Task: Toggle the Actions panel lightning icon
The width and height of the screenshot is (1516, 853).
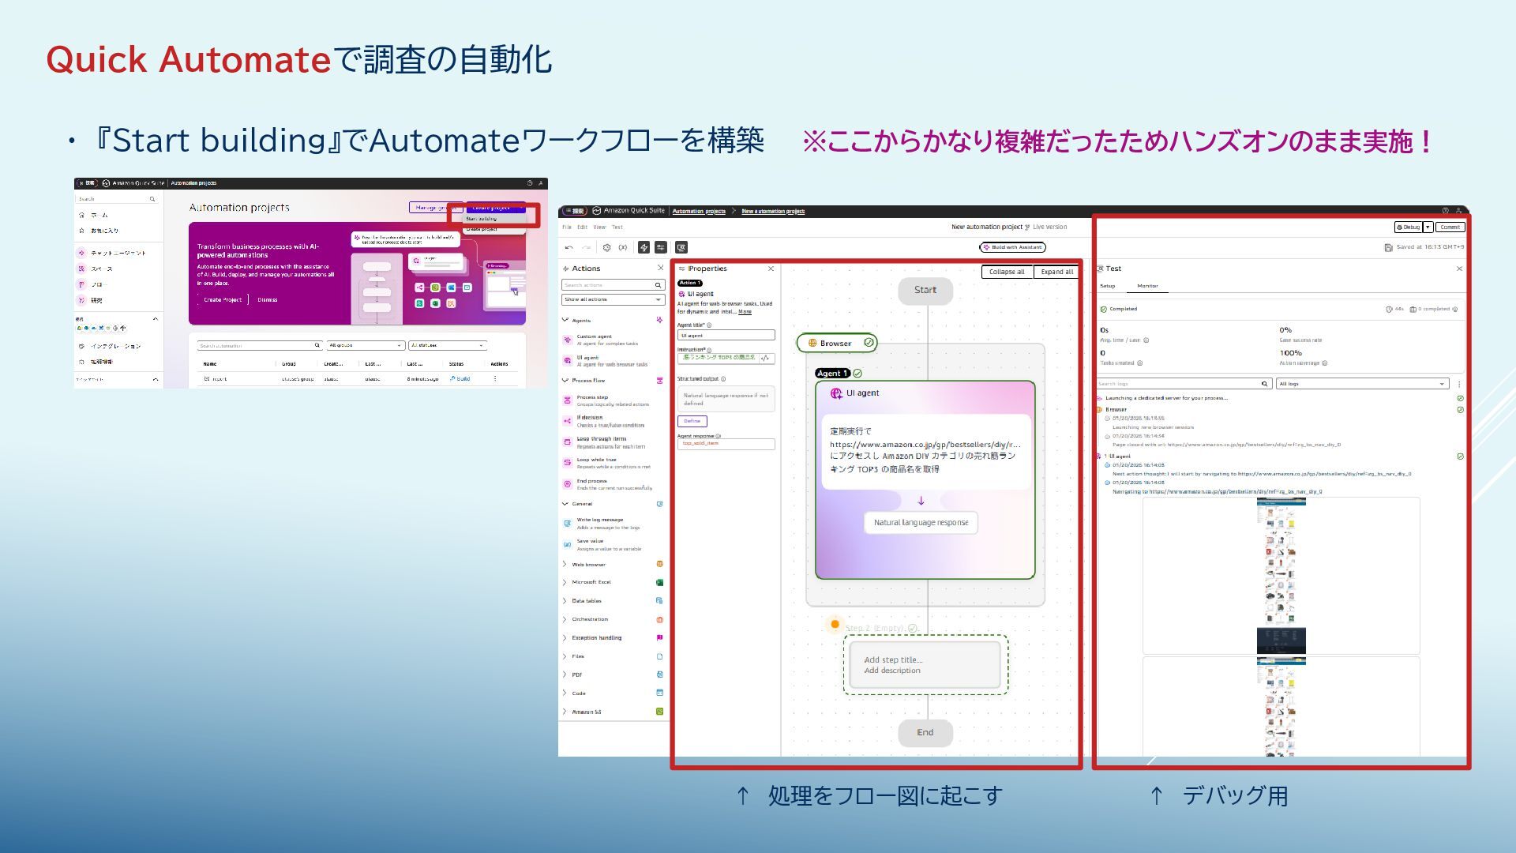Action: click(x=644, y=248)
